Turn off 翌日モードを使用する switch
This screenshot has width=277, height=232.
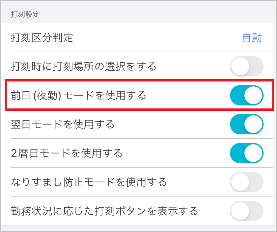coord(247,125)
